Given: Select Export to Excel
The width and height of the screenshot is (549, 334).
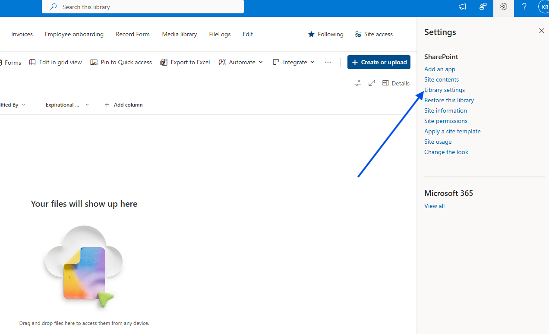Looking at the screenshot, I should (185, 62).
